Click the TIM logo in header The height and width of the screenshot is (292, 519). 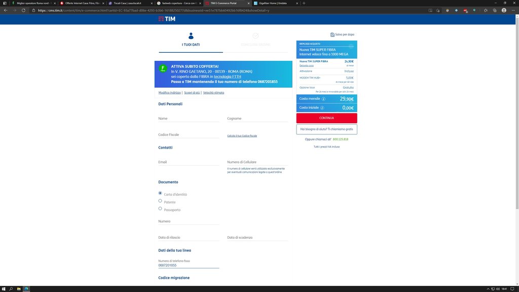[x=167, y=19]
